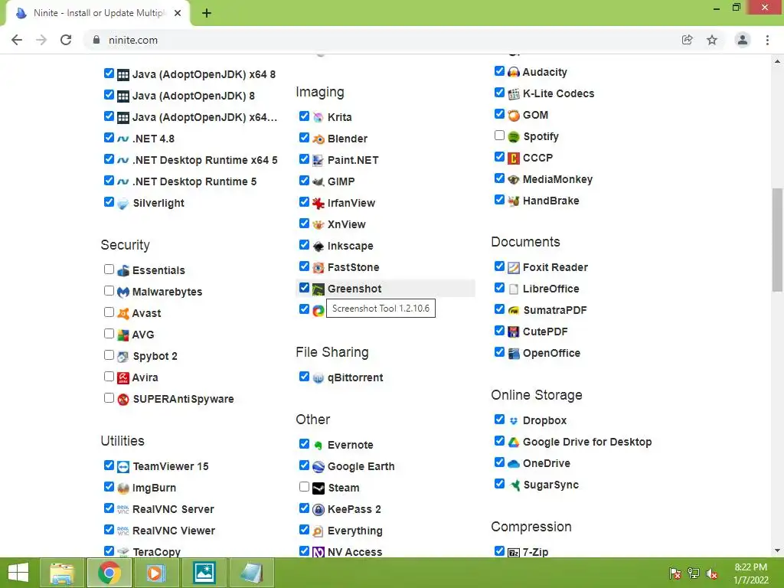Click the Inkscape app icon
The image size is (784, 588).
tap(318, 246)
